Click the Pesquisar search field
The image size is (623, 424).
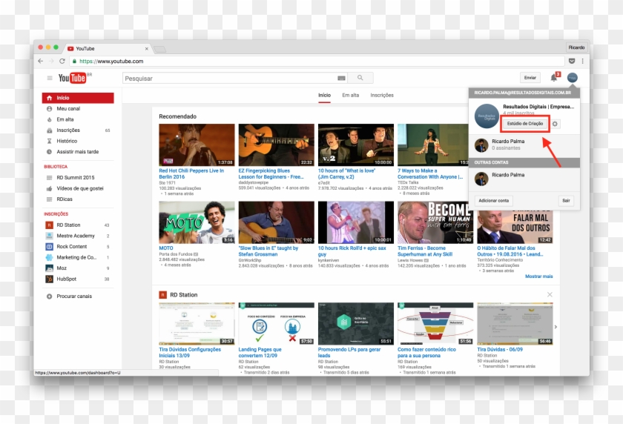(x=235, y=79)
